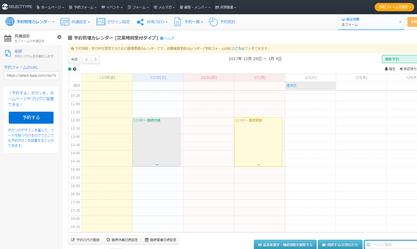
Task: Click the blue 予約する button
Action: point(31,117)
